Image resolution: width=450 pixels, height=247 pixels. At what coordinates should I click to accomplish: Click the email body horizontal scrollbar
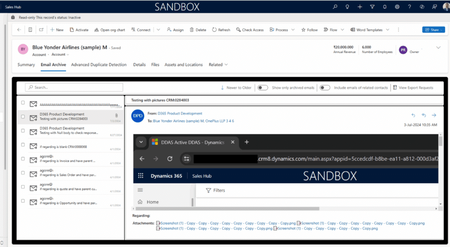coord(227,208)
